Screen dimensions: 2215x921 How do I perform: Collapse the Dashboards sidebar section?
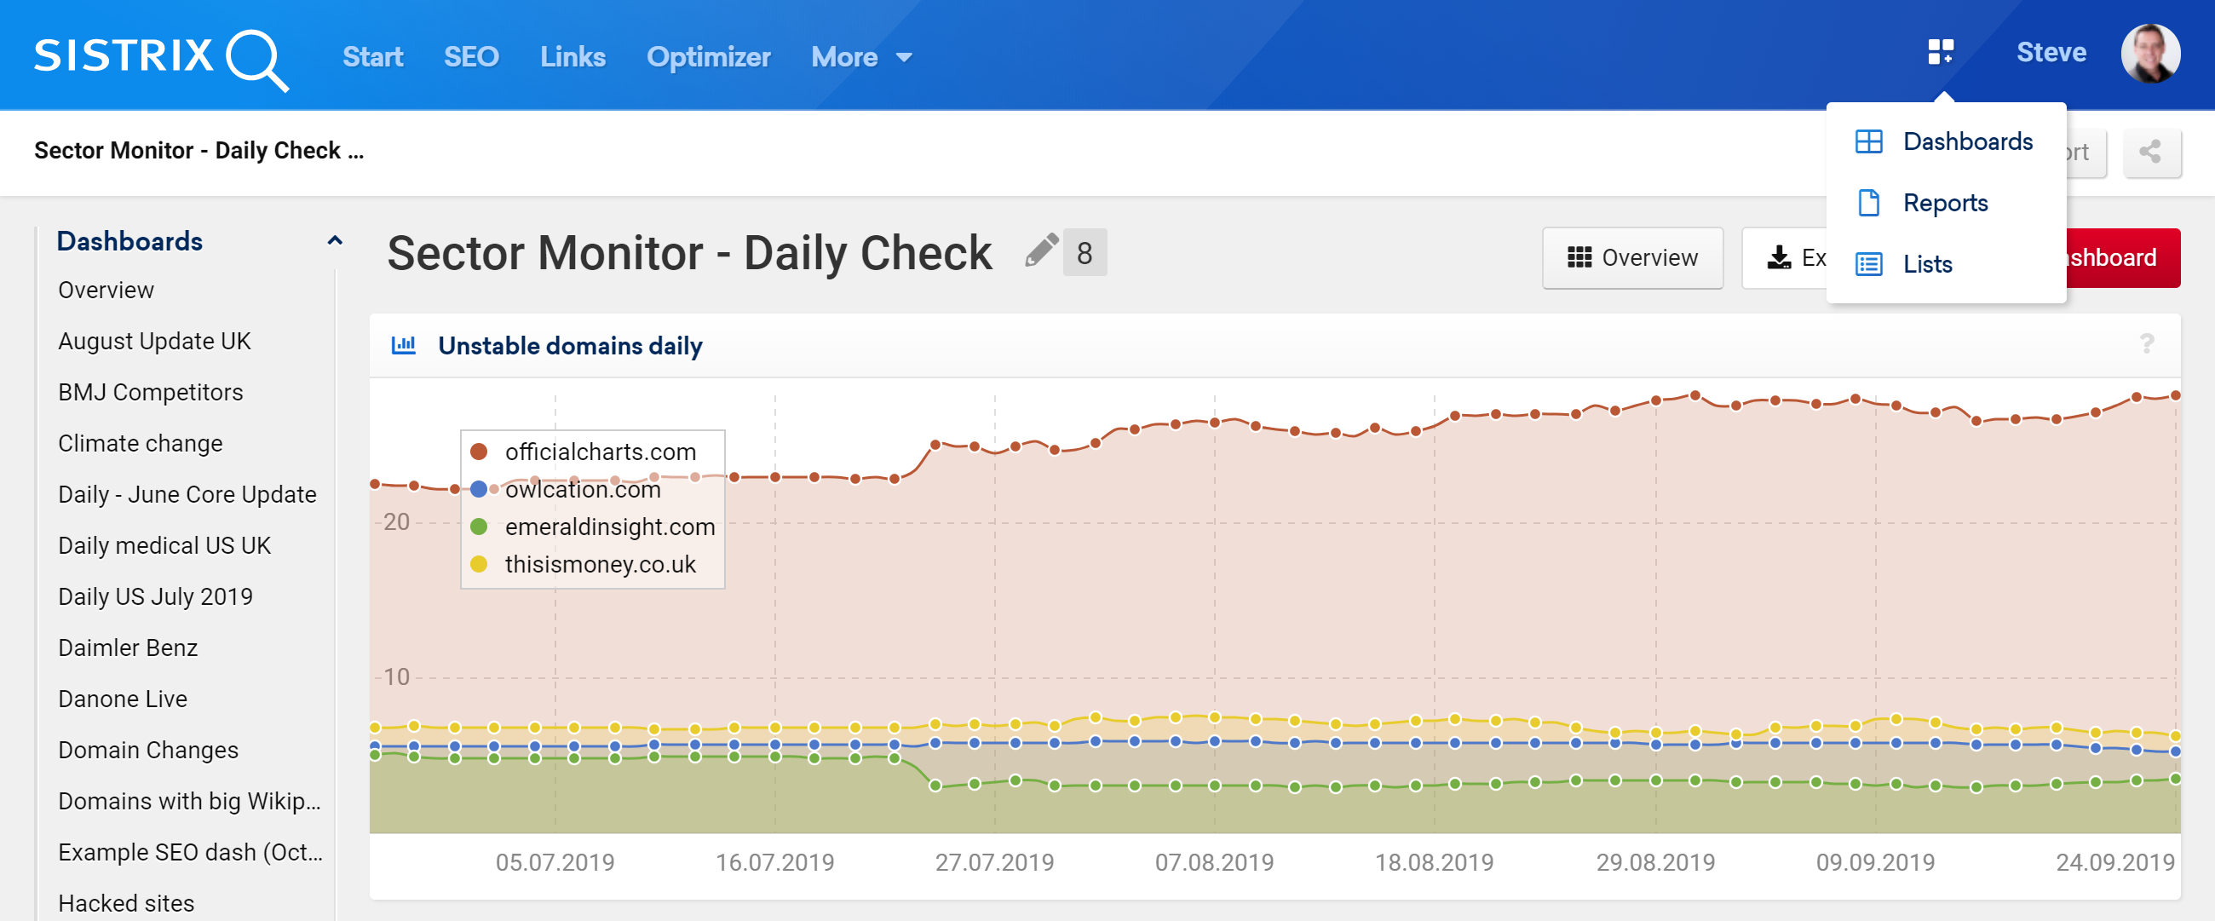point(335,242)
